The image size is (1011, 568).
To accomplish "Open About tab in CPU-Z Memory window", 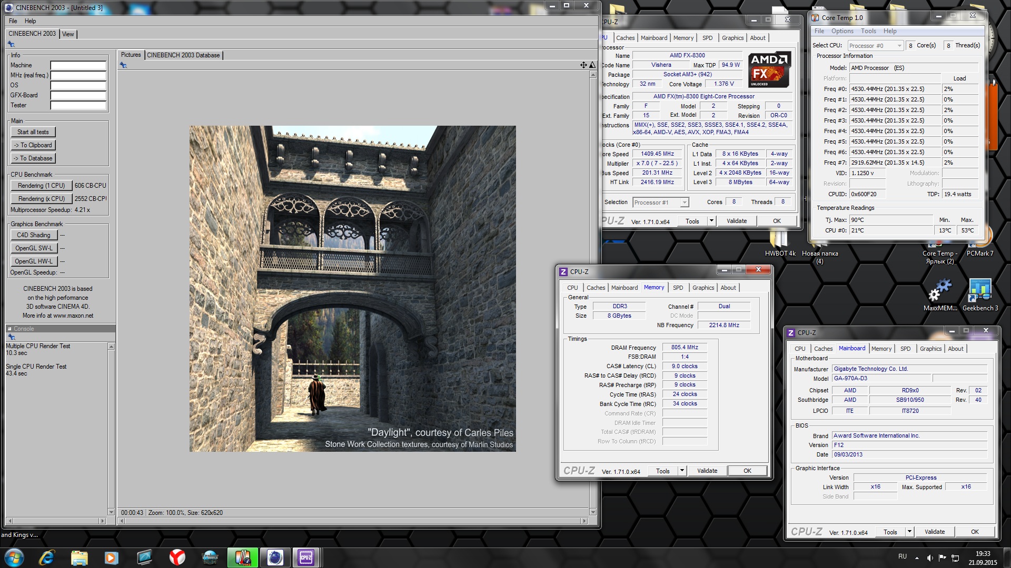I will tap(728, 288).
